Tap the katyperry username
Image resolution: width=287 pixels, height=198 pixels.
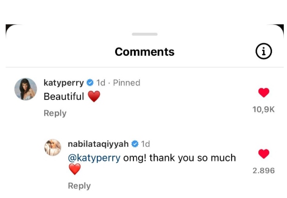click(63, 83)
